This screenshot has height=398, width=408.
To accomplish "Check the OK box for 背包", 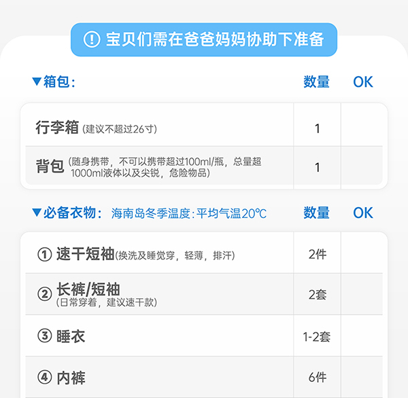I will pos(363,166).
